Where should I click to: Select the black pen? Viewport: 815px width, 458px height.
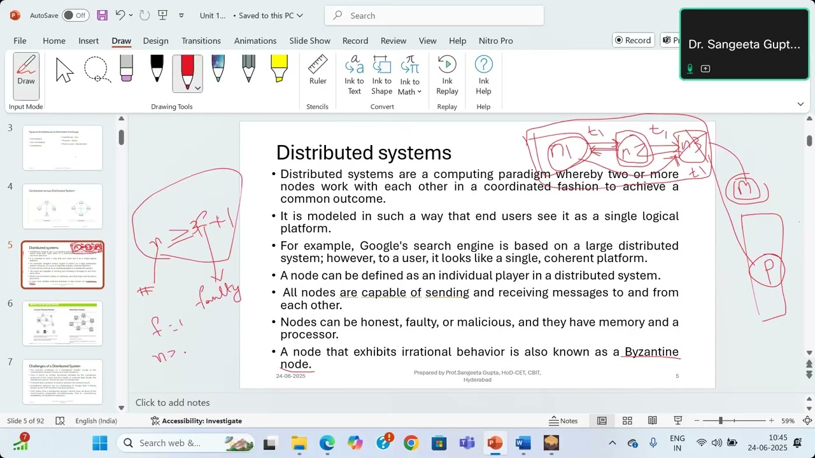(157, 69)
